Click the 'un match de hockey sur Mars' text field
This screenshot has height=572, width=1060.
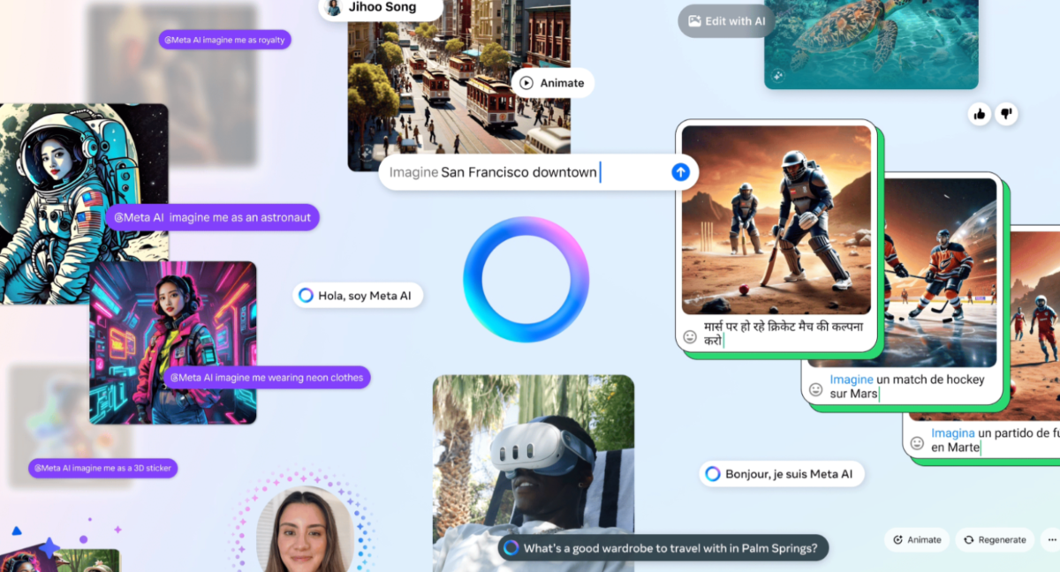905,387
